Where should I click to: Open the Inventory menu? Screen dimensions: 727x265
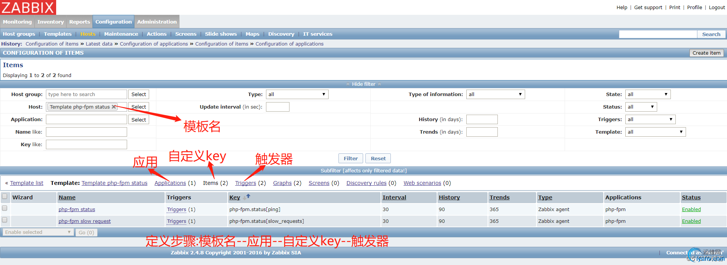click(x=50, y=22)
